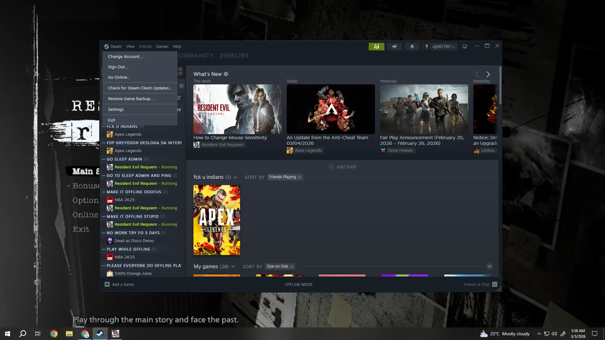Open Windows Start menu
This screenshot has height=340, width=605.
pyautogui.click(x=8, y=334)
